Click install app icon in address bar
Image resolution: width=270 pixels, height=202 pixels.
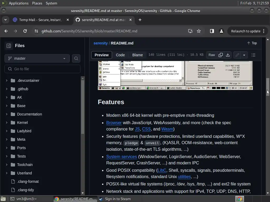[190, 31]
